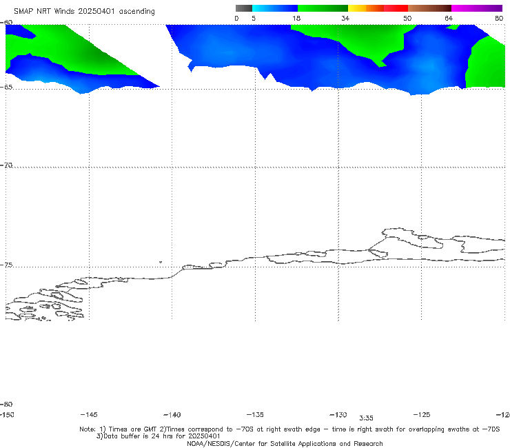Click the color bar label '50'
510x448 pixels.
(407, 18)
